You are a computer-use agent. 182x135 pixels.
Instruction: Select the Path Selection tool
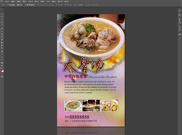coord(2,57)
